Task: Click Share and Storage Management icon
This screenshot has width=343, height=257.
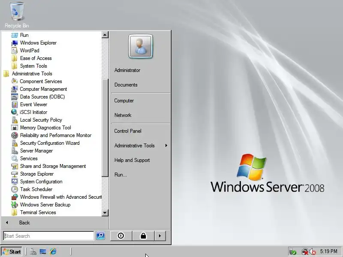Action: point(15,166)
